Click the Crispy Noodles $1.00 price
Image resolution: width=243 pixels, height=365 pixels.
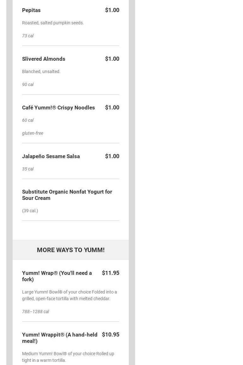pos(112,108)
